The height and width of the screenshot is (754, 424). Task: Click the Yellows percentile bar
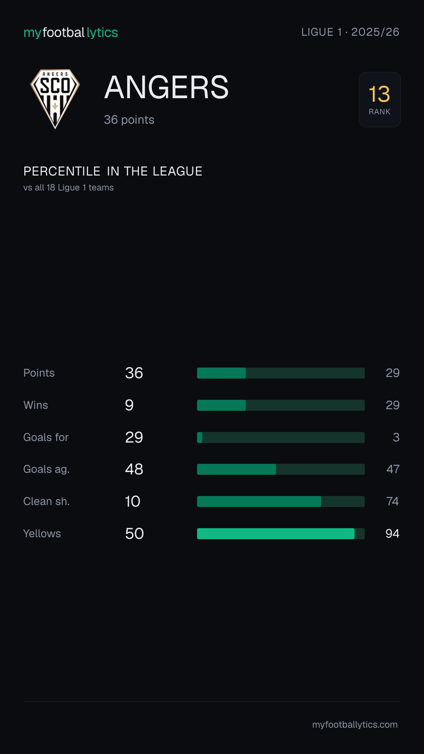(281, 534)
